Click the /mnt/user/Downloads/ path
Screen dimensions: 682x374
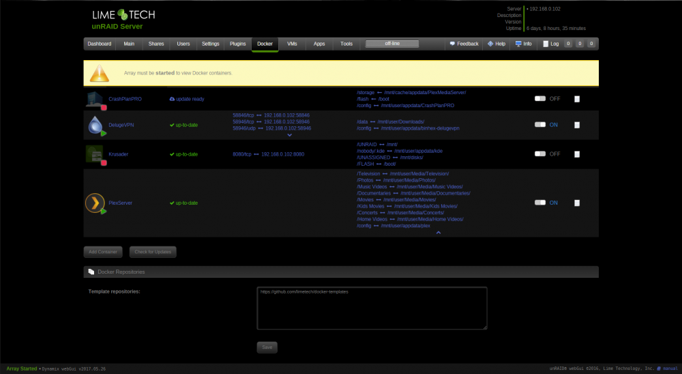click(400, 122)
